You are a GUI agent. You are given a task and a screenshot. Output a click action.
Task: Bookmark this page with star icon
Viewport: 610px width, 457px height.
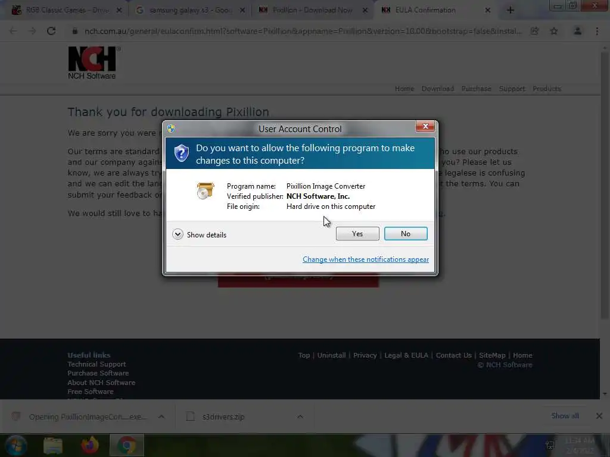pyautogui.click(x=554, y=31)
